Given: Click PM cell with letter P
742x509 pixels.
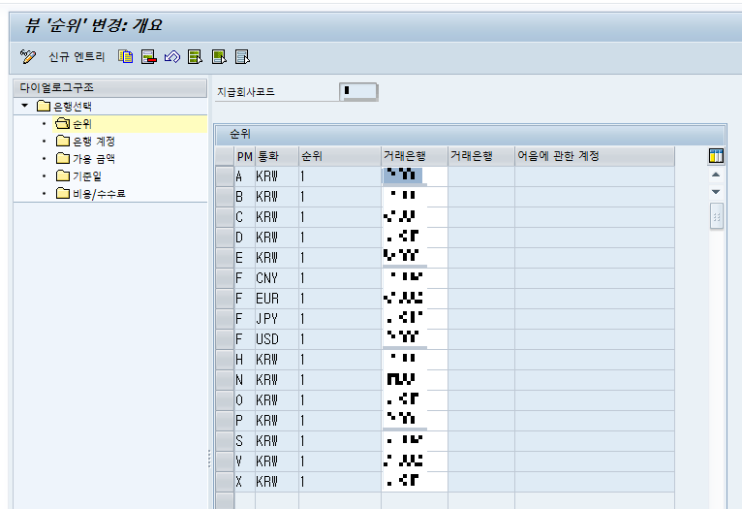Looking at the screenshot, I should pyautogui.click(x=245, y=421).
